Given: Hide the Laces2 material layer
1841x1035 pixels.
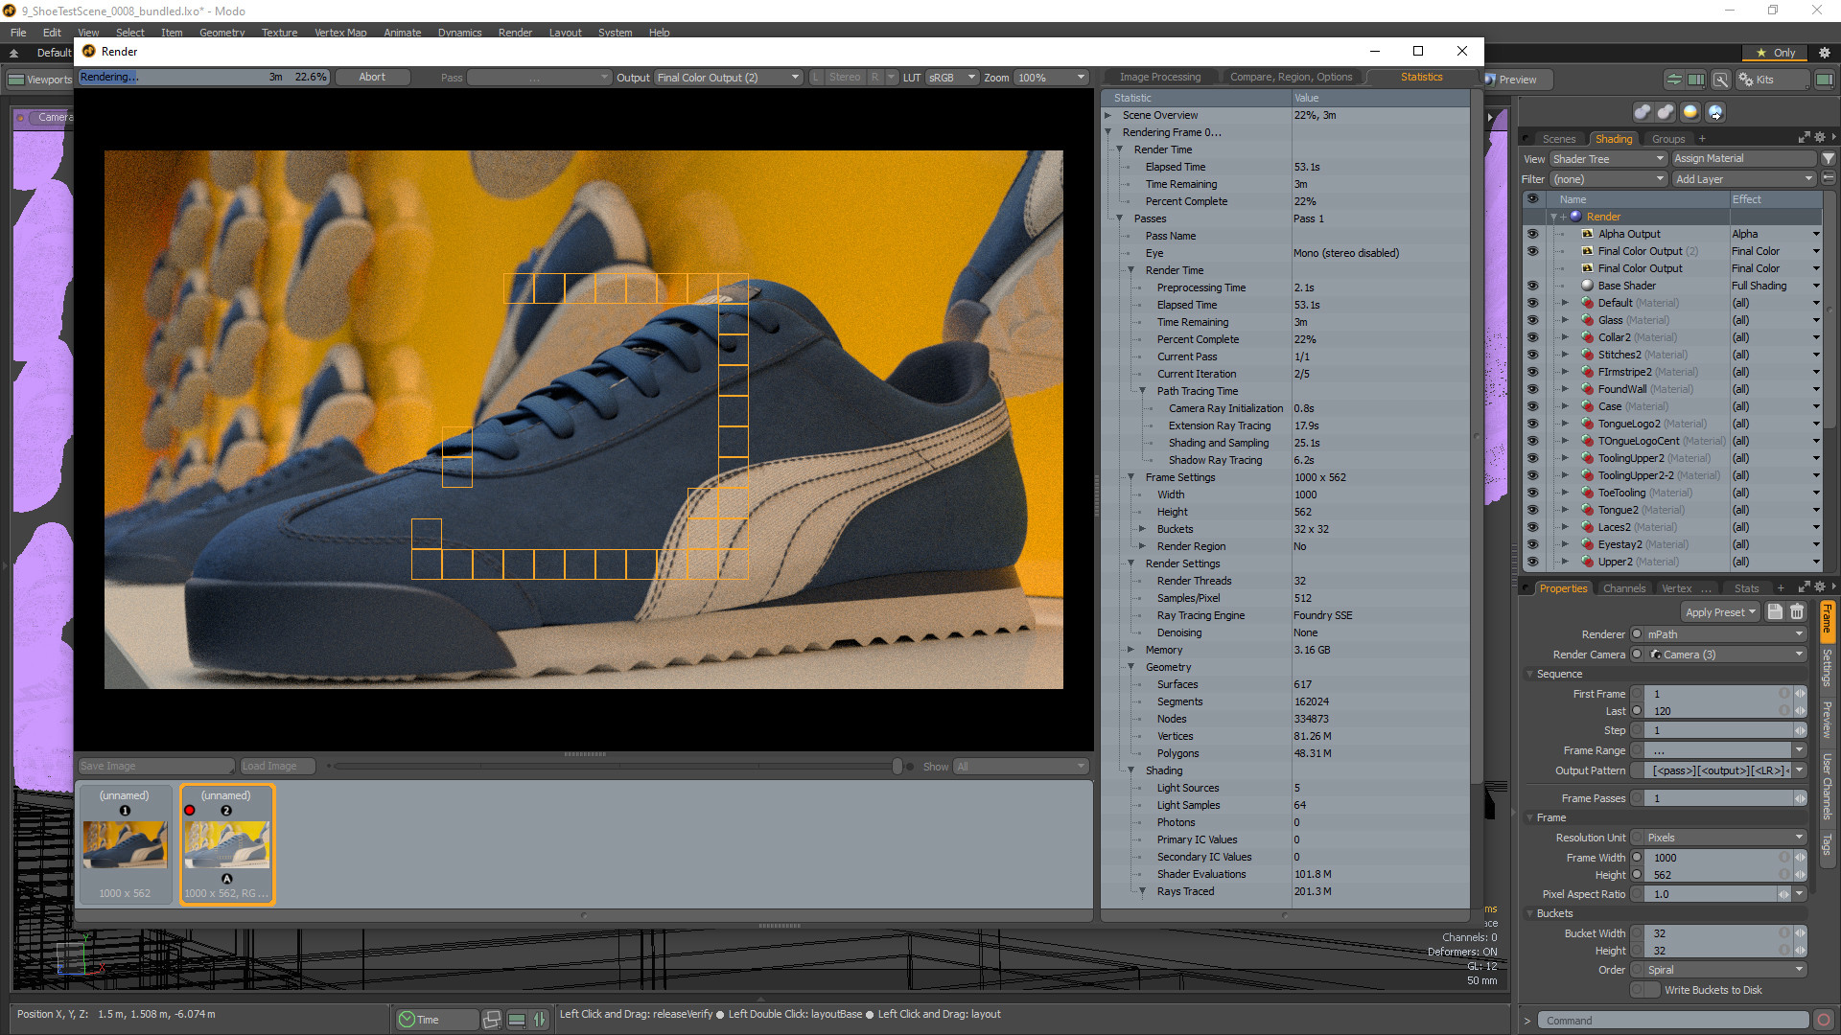Looking at the screenshot, I should 1532,527.
